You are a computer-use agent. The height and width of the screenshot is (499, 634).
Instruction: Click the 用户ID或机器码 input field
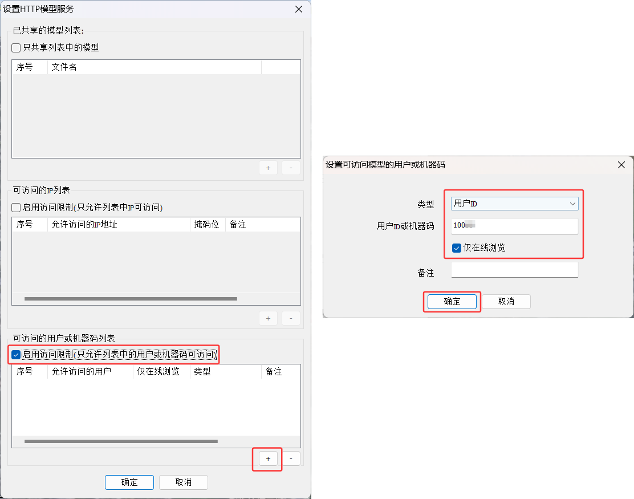click(x=514, y=226)
